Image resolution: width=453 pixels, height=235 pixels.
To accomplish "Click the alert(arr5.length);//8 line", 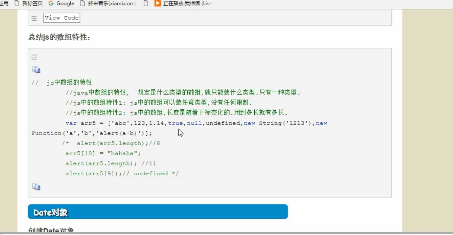I will coord(111,143).
